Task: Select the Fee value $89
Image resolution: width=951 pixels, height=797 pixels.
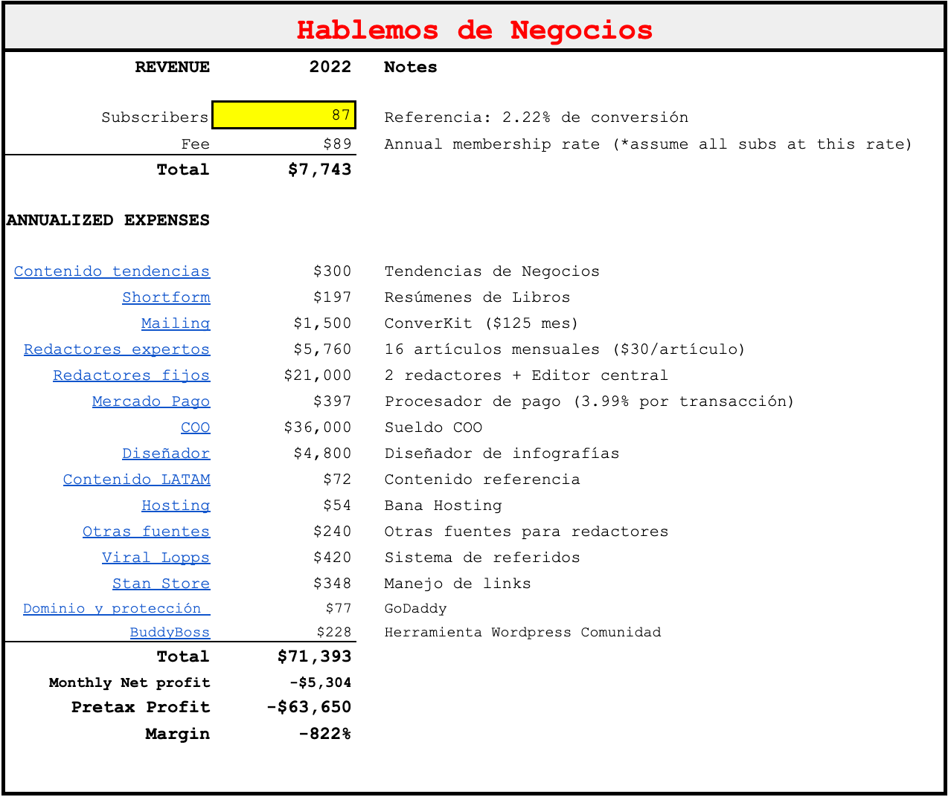Action: [337, 144]
